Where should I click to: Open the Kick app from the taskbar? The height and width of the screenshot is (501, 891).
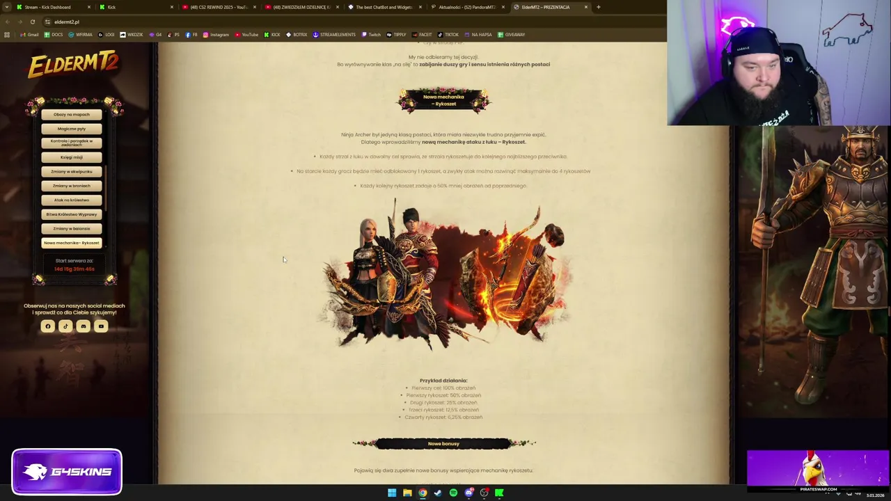point(499,493)
